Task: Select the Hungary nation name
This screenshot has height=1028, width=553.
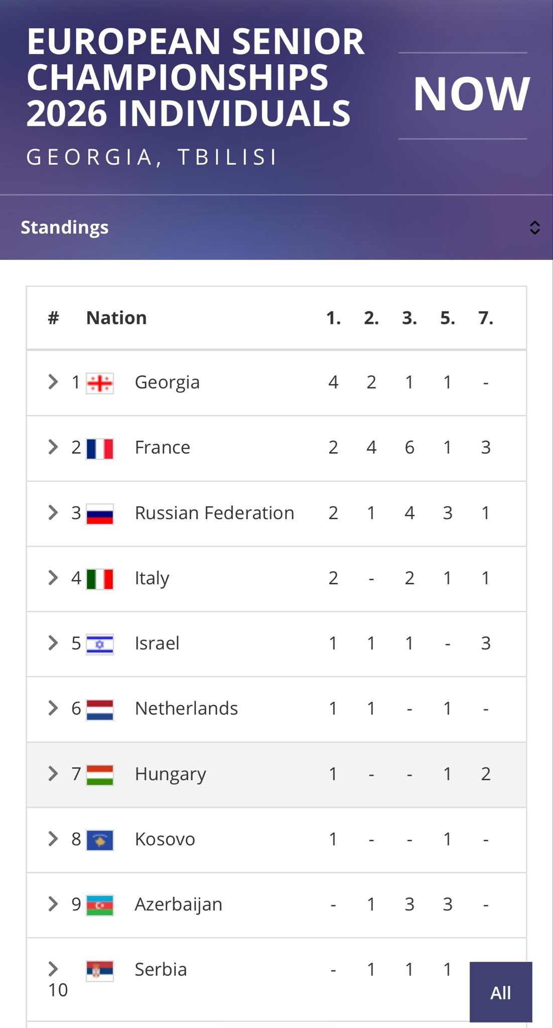Action: coord(170,774)
